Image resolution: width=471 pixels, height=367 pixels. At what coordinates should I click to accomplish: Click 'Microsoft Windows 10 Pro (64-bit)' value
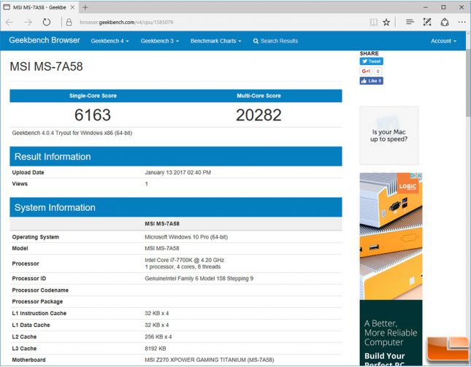(186, 237)
